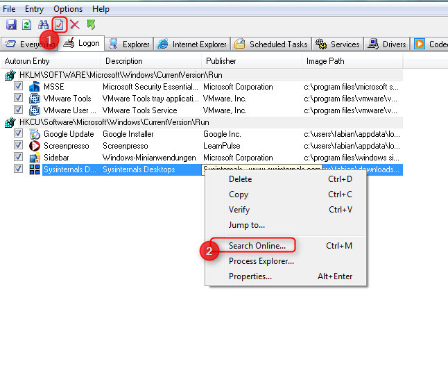Sort by Description column header
The width and height of the screenshot is (448, 382).
(x=151, y=61)
